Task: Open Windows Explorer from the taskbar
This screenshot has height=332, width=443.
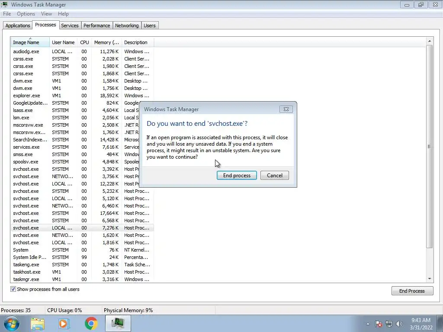Action: click(x=38, y=324)
